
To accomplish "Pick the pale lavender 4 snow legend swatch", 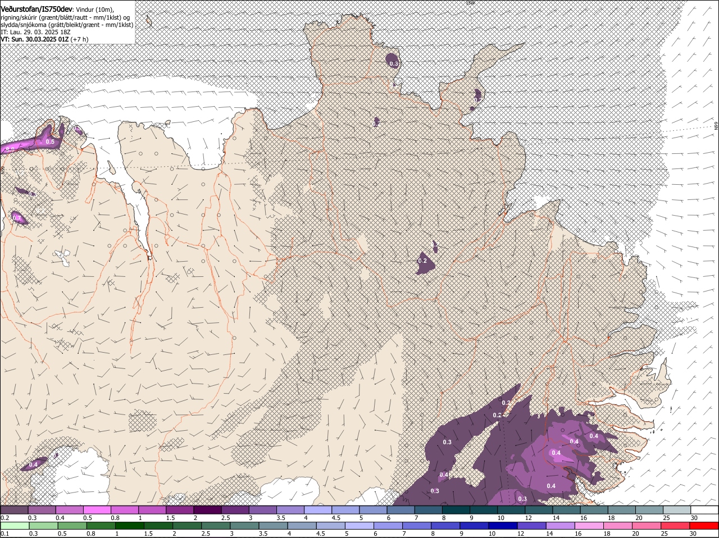I will coord(318,510).
